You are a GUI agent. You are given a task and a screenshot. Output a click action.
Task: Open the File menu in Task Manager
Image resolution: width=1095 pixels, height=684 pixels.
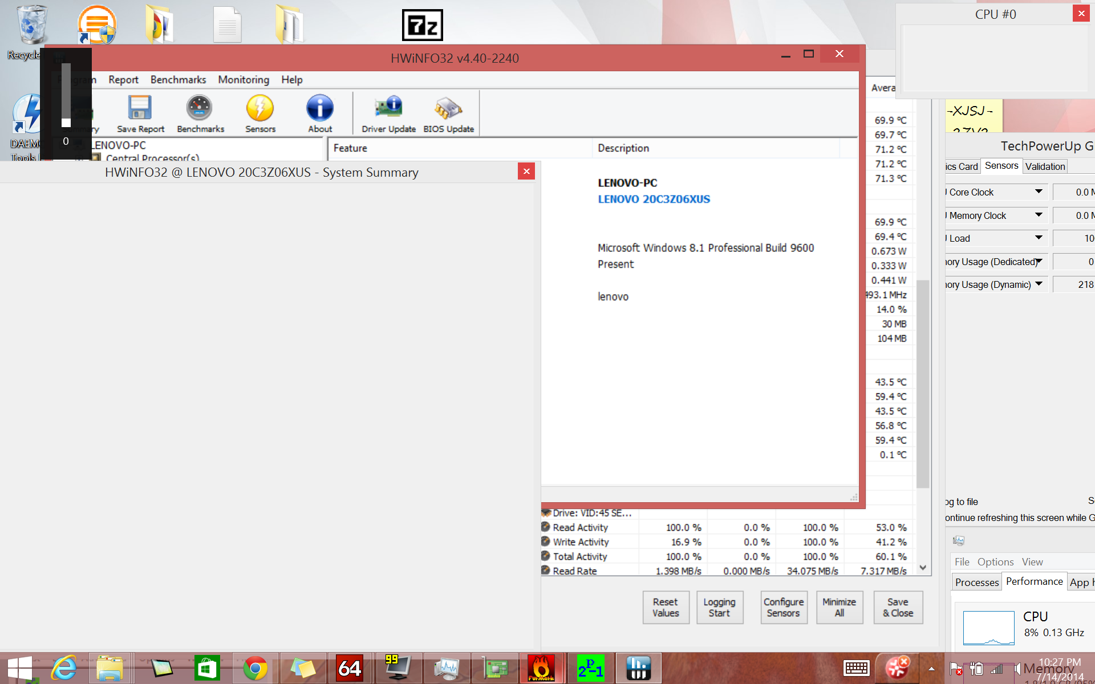click(962, 562)
